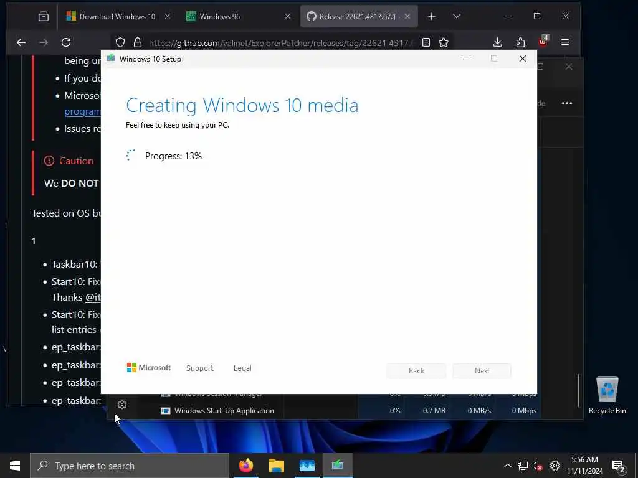Image resolution: width=638 pixels, height=478 pixels.
Task: Click Legal link in Windows 10 Setup
Action: coord(242,368)
